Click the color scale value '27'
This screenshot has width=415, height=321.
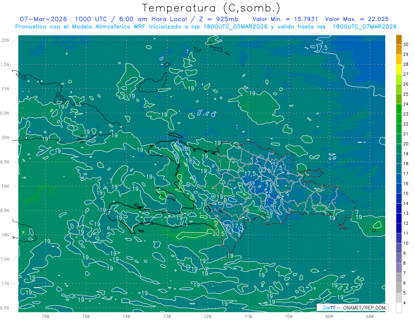click(x=406, y=74)
